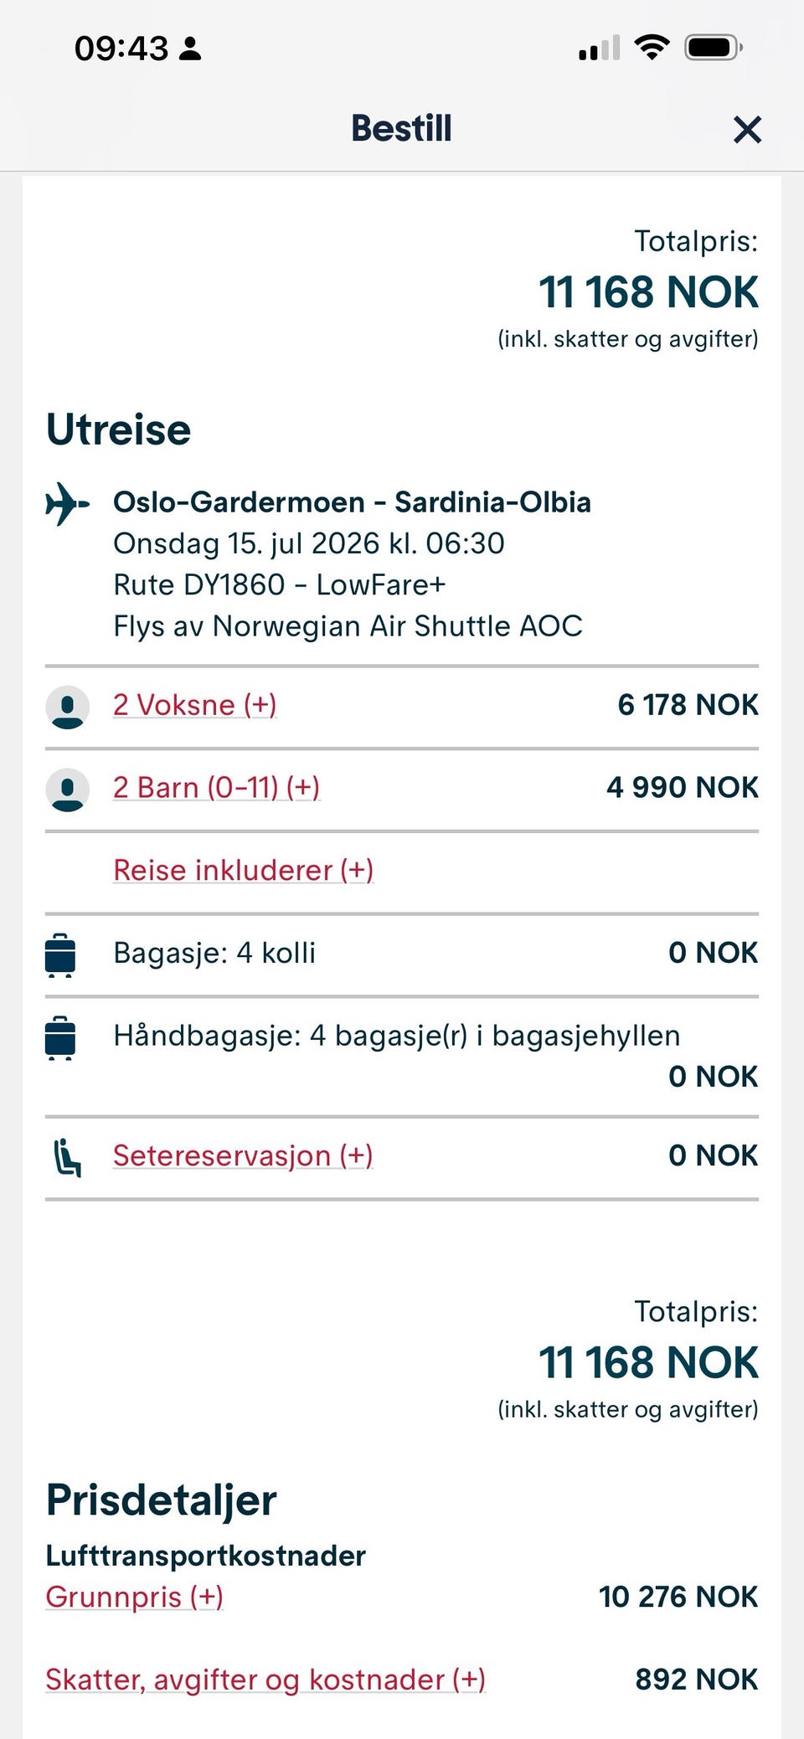Screen dimensions: 804x1739
Task: Tap the Wi-Fi status icon
Action: tap(652, 47)
